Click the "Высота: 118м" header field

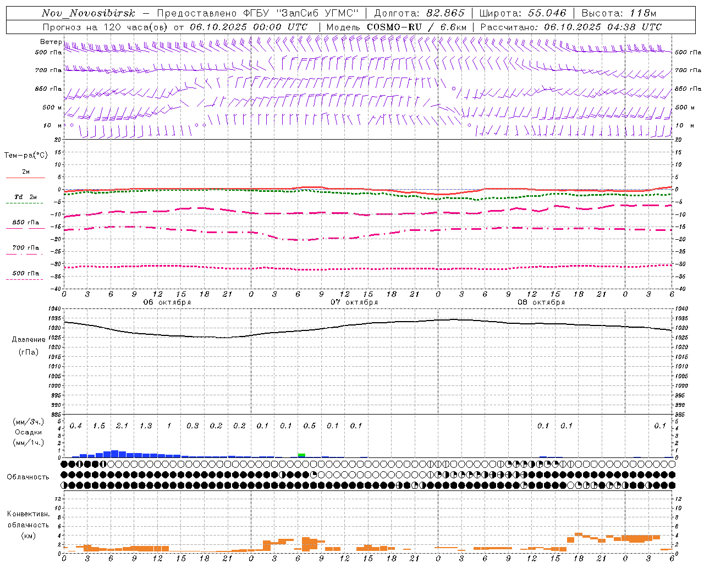619,14
